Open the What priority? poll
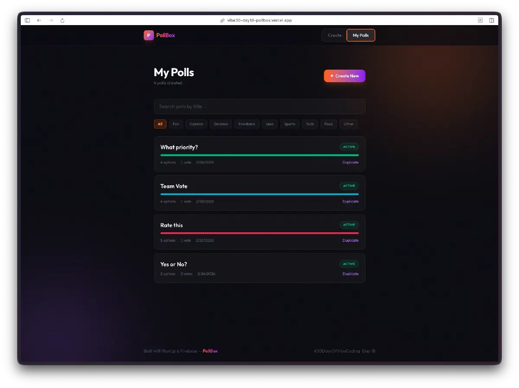Screen dimensions: 519x388 pyautogui.click(x=259, y=154)
